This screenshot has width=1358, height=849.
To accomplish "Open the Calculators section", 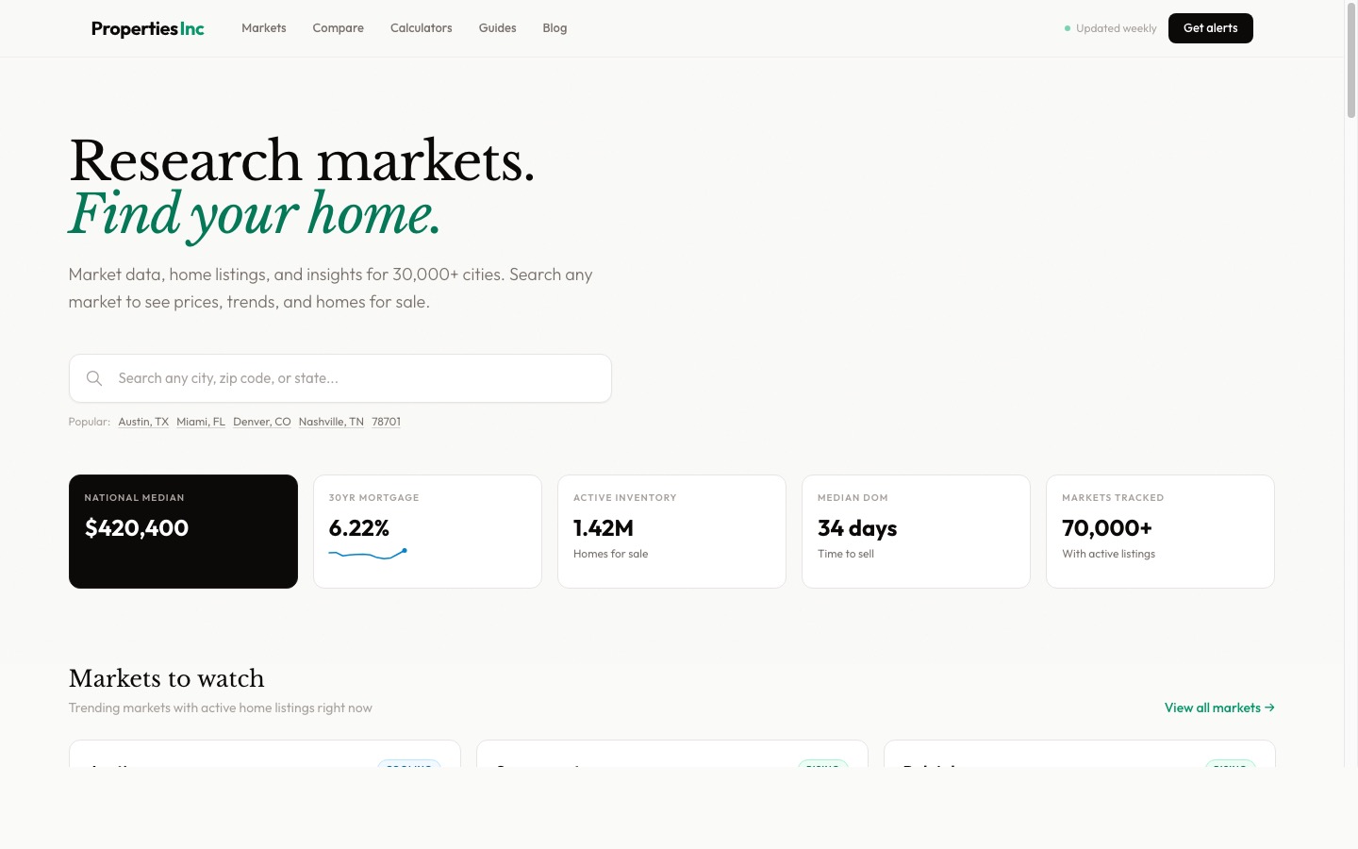I will click(x=421, y=28).
